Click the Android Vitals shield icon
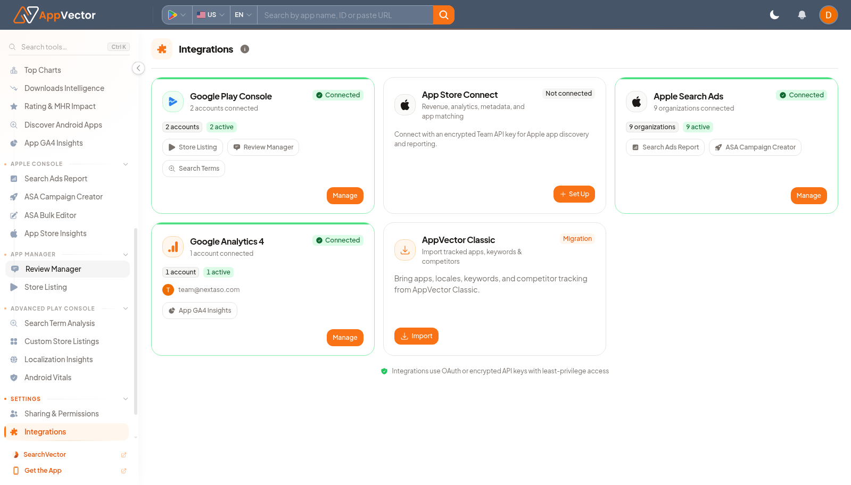Image resolution: width=851 pixels, height=485 pixels. (14, 378)
